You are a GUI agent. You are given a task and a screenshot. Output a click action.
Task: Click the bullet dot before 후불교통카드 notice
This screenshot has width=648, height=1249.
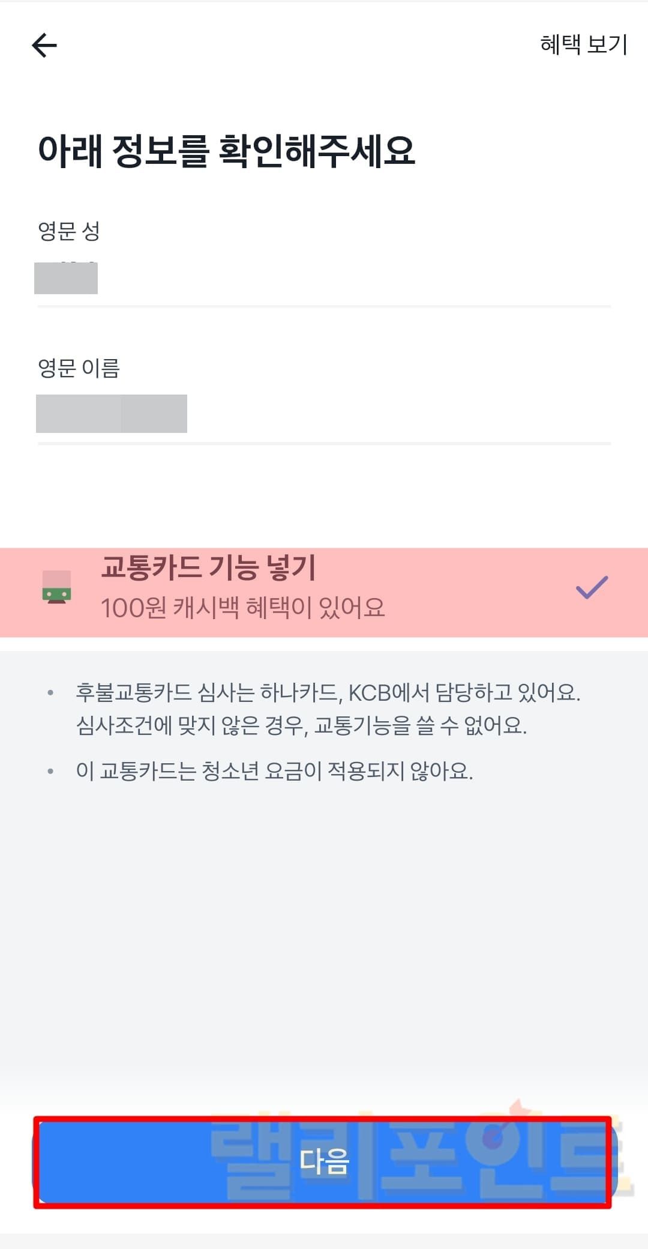[x=50, y=694]
